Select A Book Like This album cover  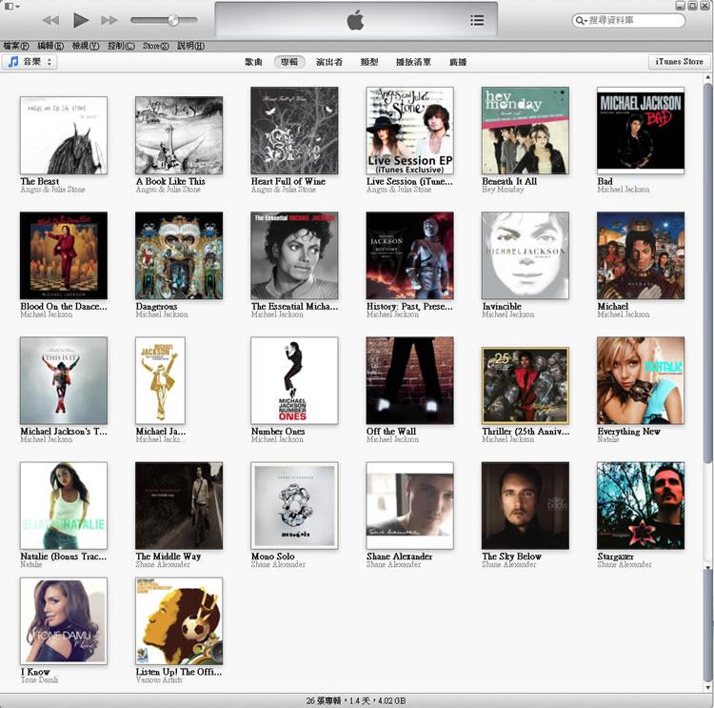[x=179, y=135]
